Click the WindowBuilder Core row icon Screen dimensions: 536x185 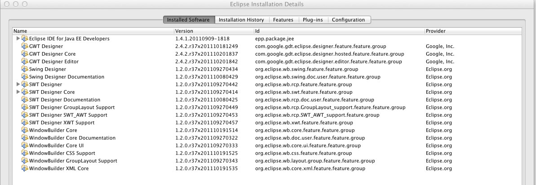tap(25, 130)
